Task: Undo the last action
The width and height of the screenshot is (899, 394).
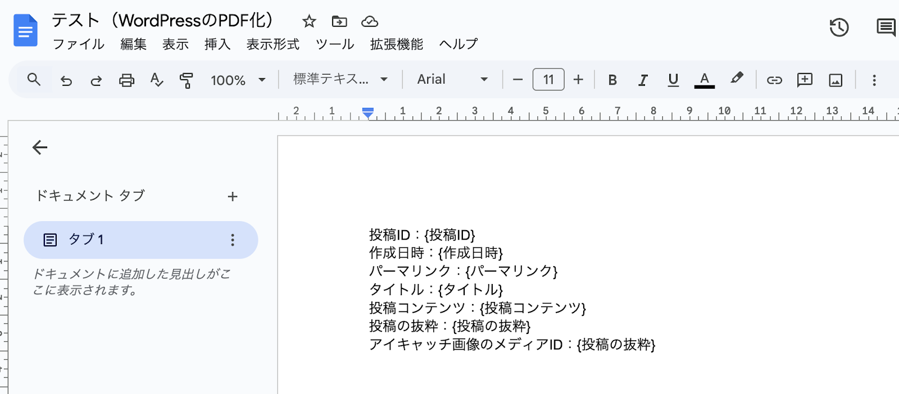Action: (x=66, y=80)
